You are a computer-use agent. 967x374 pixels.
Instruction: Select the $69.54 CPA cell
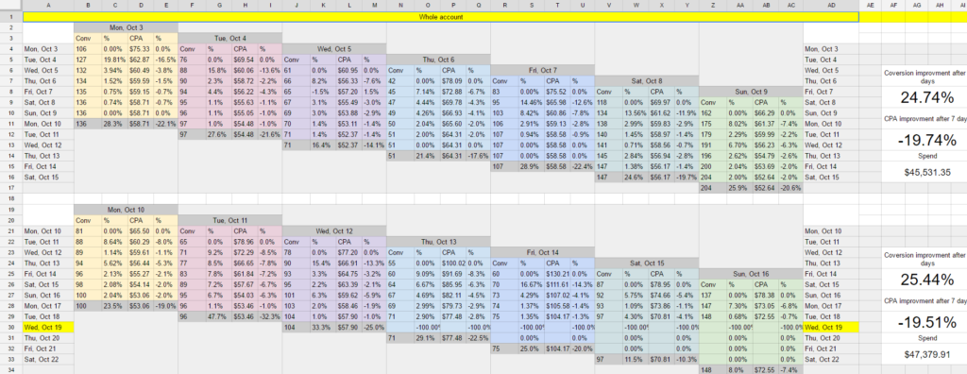(x=245, y=59)
